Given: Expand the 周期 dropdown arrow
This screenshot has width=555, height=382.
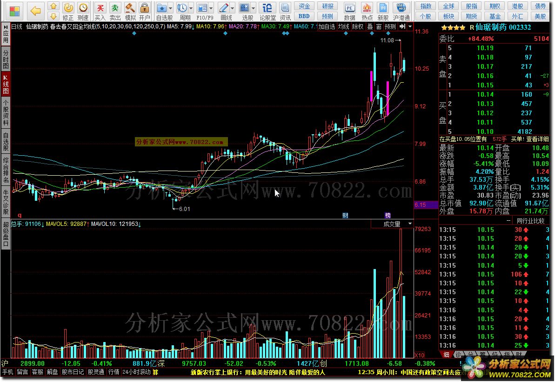Looking at the screenshot, I should (x=191, y=8).
